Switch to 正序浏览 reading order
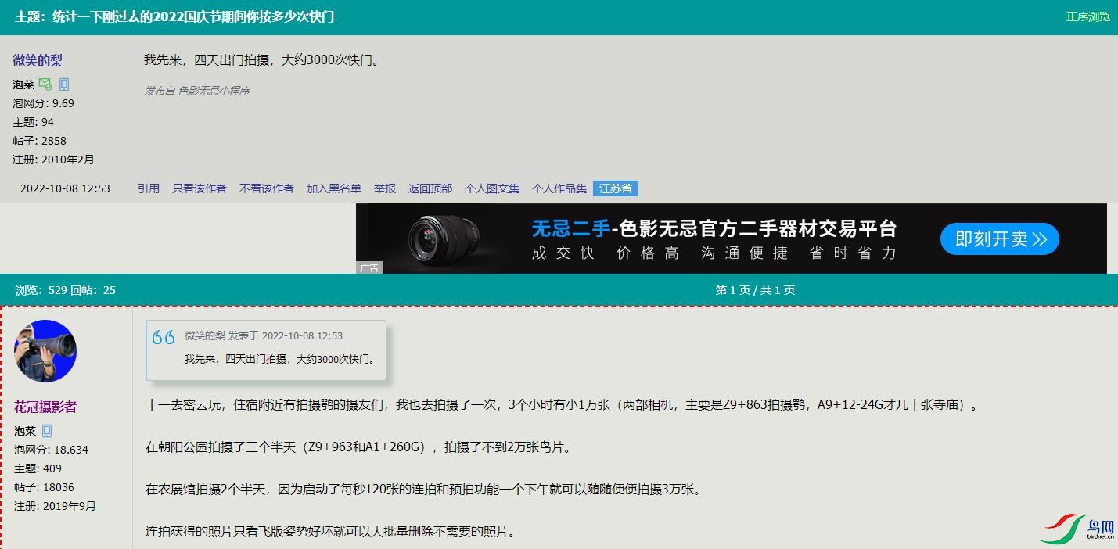The width and height of the screenshot is (1118, 549). [x=1087, y=16]
